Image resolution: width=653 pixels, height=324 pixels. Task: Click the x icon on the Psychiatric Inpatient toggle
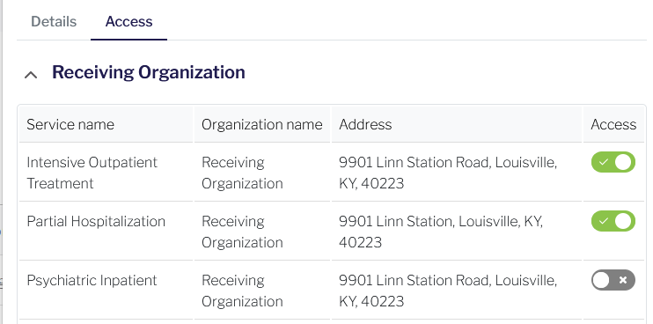coord(623,280)
